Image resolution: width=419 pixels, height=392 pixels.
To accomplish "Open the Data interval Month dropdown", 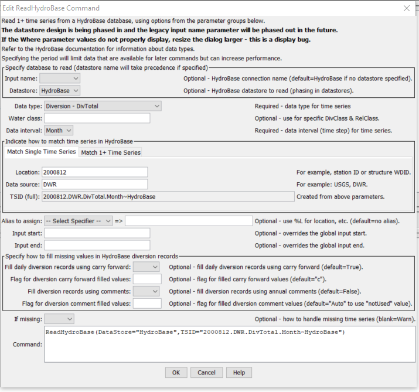I will coord(59,131).
